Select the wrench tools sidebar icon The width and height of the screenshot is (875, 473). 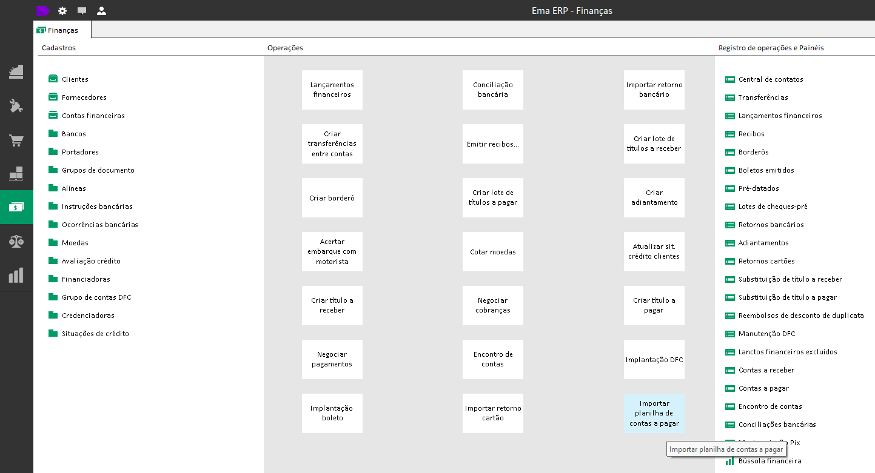pos(16,107)
